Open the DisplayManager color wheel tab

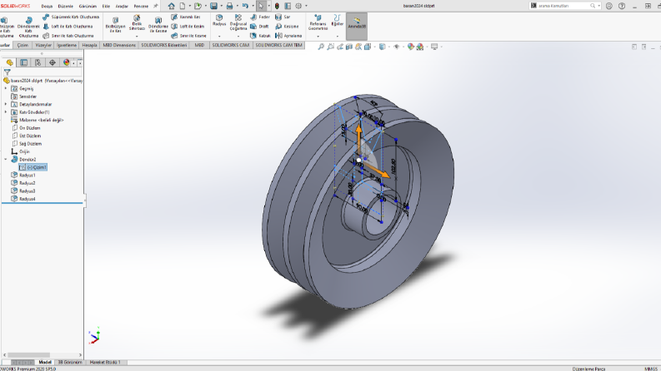[x=66, y=62]
